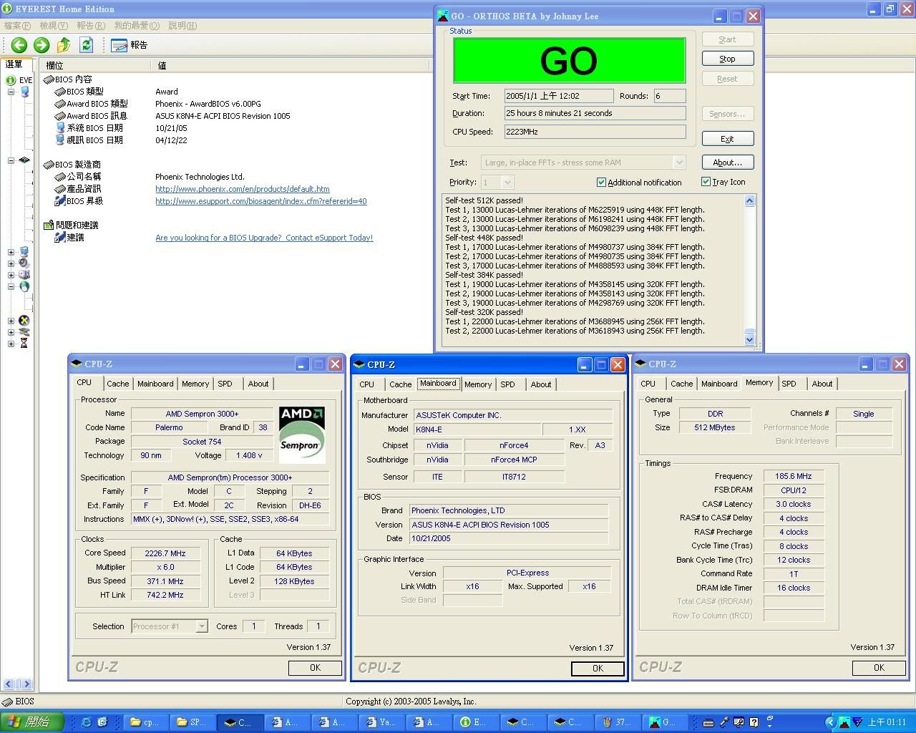The height and width of the screenshot is (733, 916).
Task: Switch to ORTHOS taskbar button labeled G...
Action: [x=665, y=722]
